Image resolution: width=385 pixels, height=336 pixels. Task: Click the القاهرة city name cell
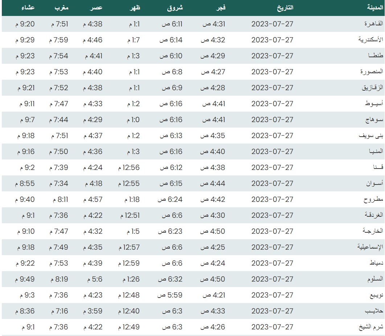(373, 24)
